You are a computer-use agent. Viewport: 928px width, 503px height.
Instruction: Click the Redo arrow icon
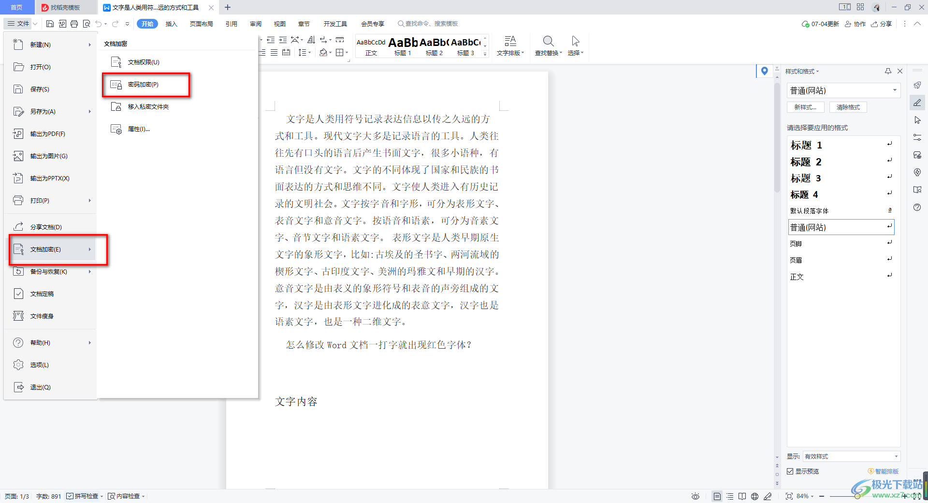[115, 24]
